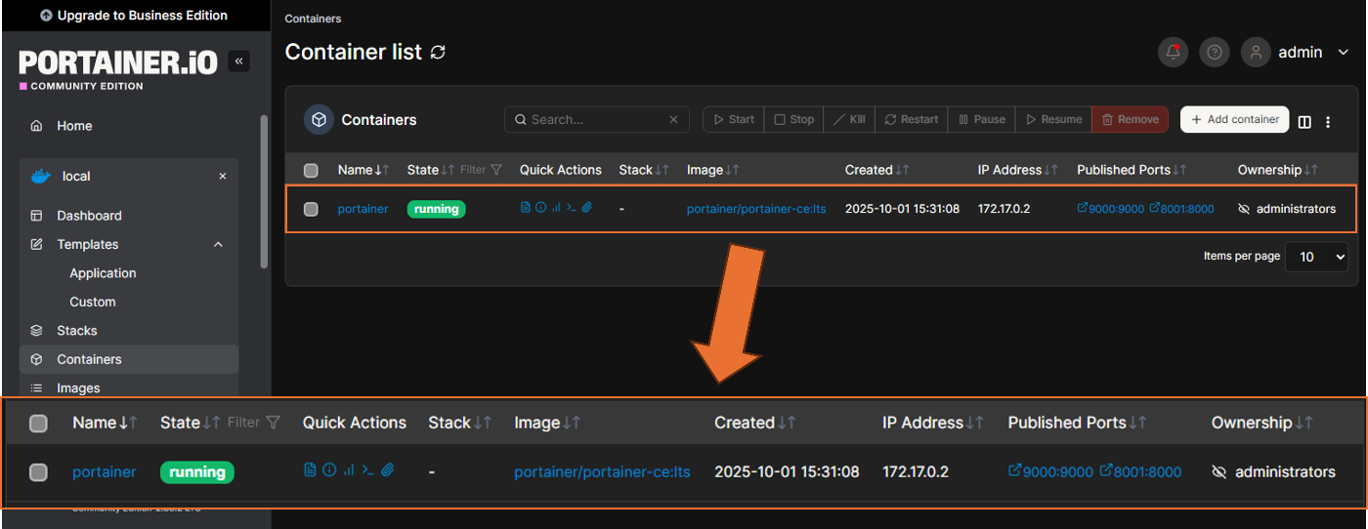Open the table columns visibility icon

pos(1304,122)
